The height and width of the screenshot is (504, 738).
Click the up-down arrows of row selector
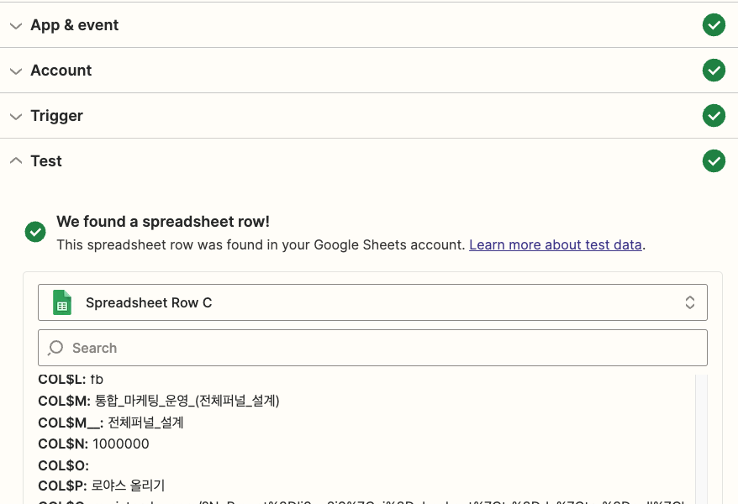[689, 302]
